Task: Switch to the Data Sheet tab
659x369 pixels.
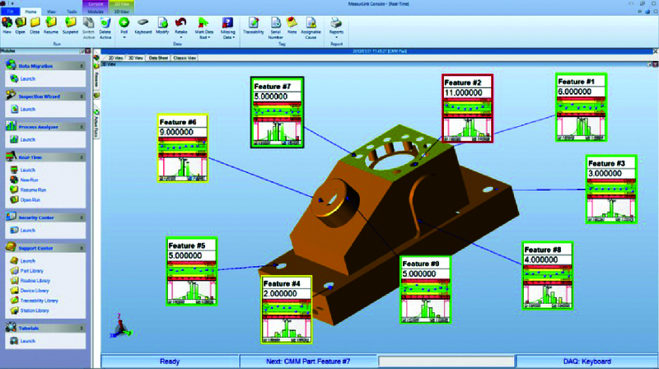Action: [x=159, y=58]
